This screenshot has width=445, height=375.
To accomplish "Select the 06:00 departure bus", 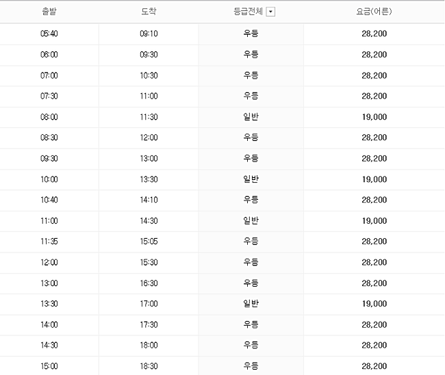I will (222, 55).
